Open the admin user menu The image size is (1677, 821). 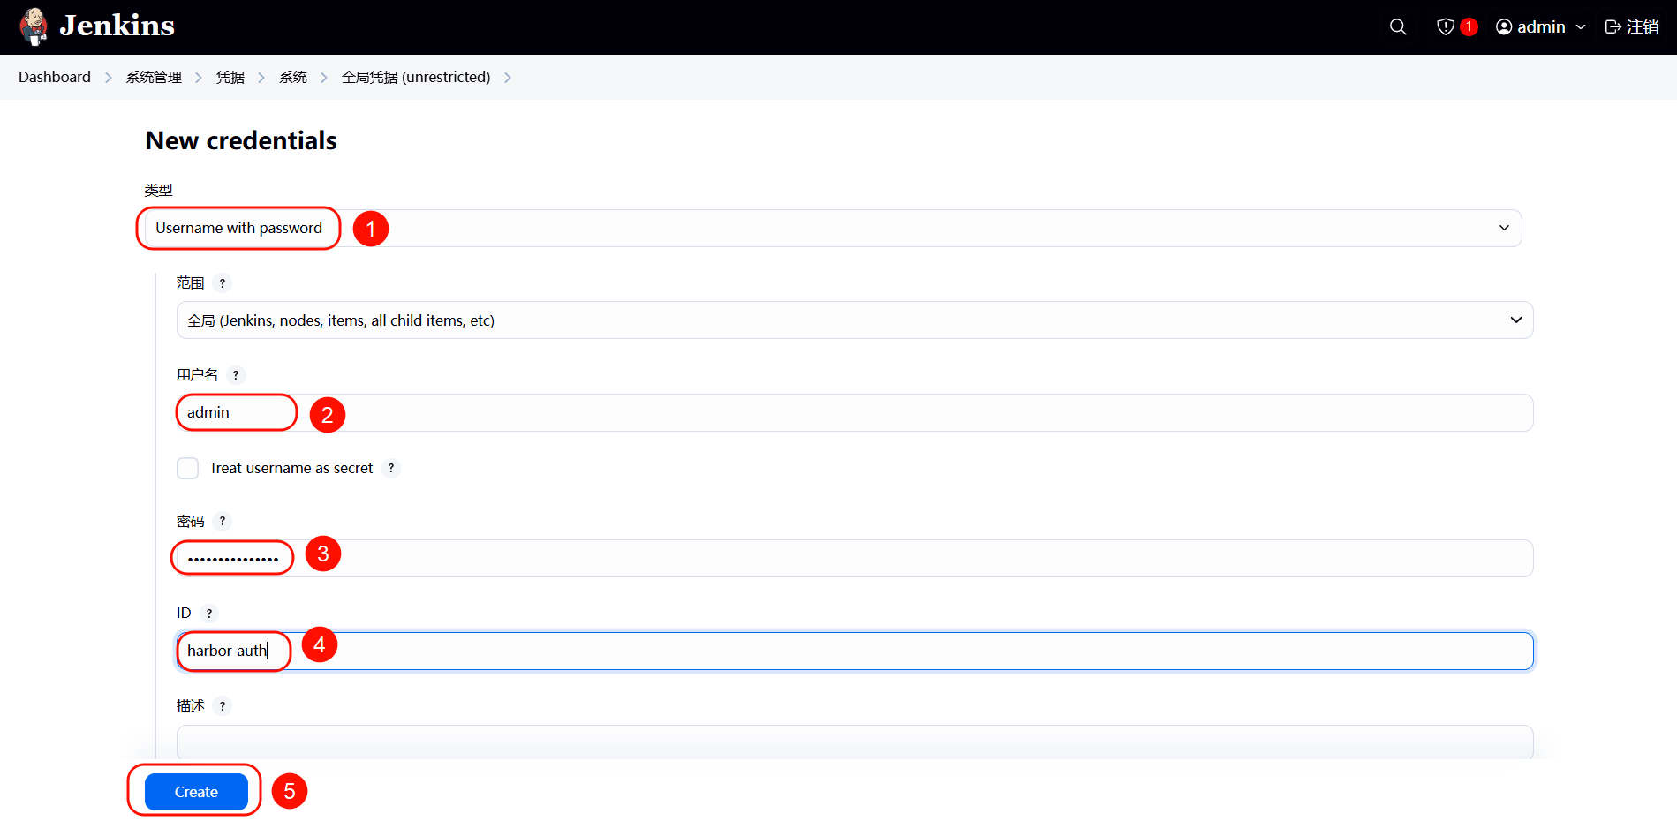pos(1541,26)
